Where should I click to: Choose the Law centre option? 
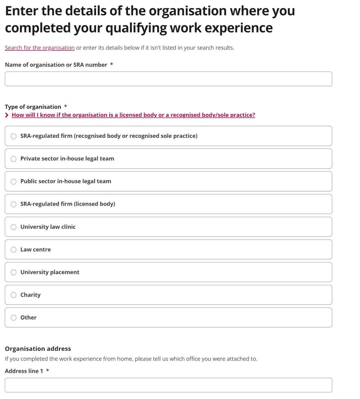14,250
